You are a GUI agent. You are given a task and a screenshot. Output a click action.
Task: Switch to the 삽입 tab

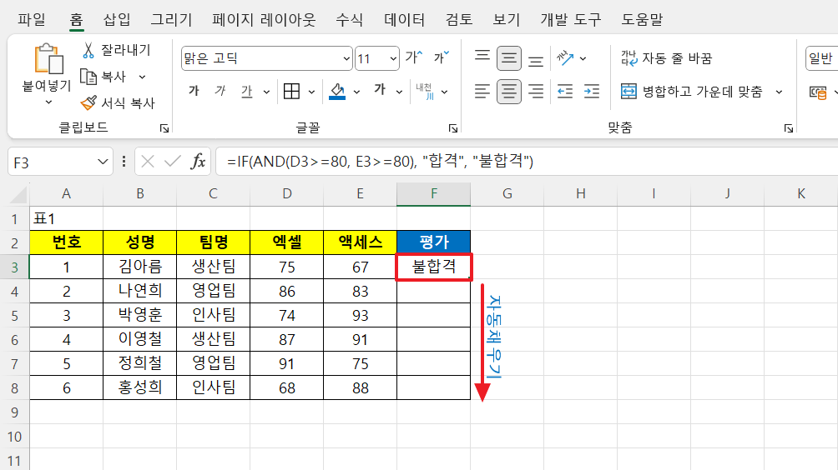click(x=117, y=20)
